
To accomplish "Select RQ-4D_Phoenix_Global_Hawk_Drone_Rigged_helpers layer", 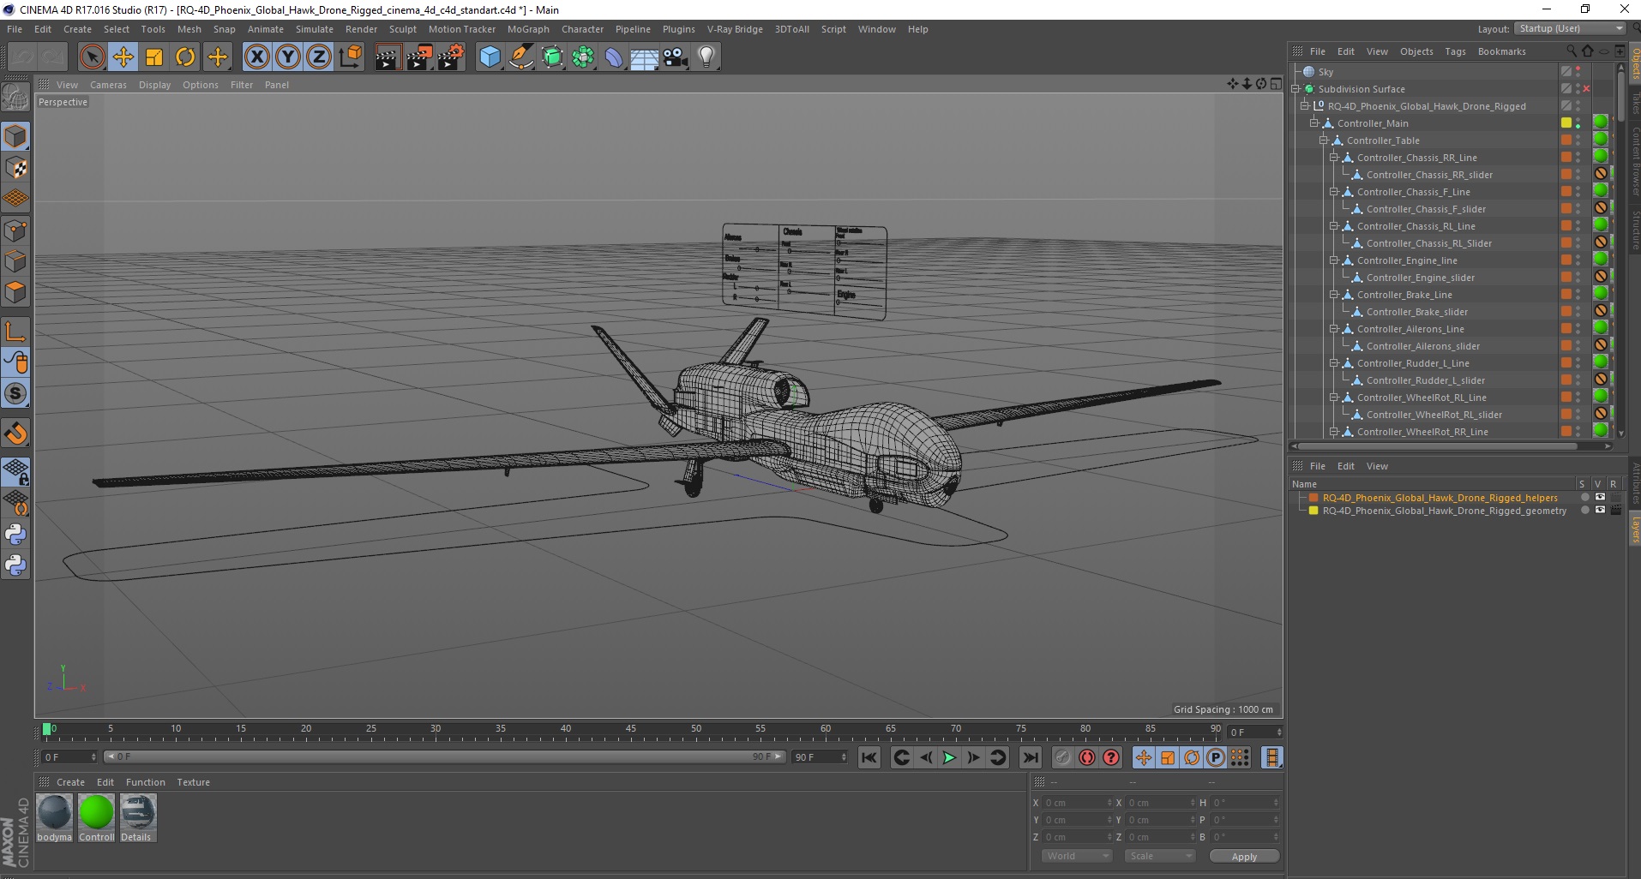I will pyautogui.click(x=1440, y=498).
